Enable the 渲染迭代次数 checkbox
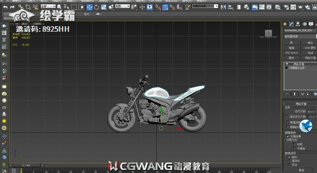The image size is (317, 173). [286, 116]
